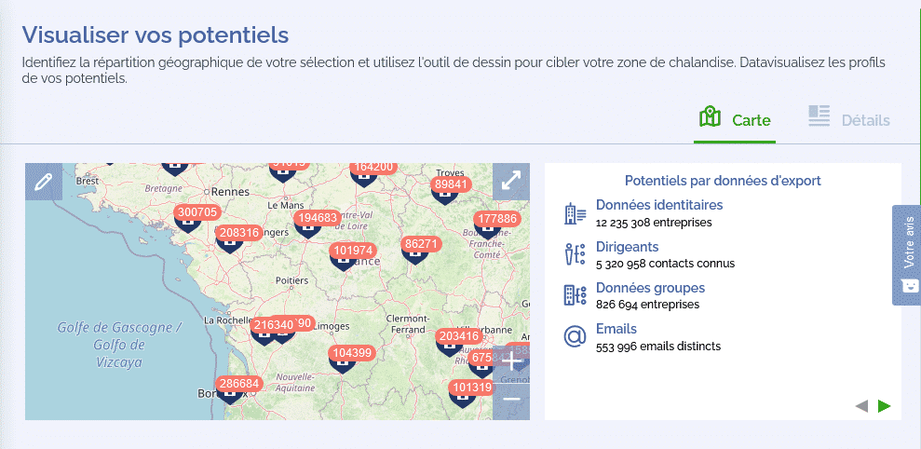921x449 pixels.
Task: Click the Dirigeants people icon
Action: point(575,254)
